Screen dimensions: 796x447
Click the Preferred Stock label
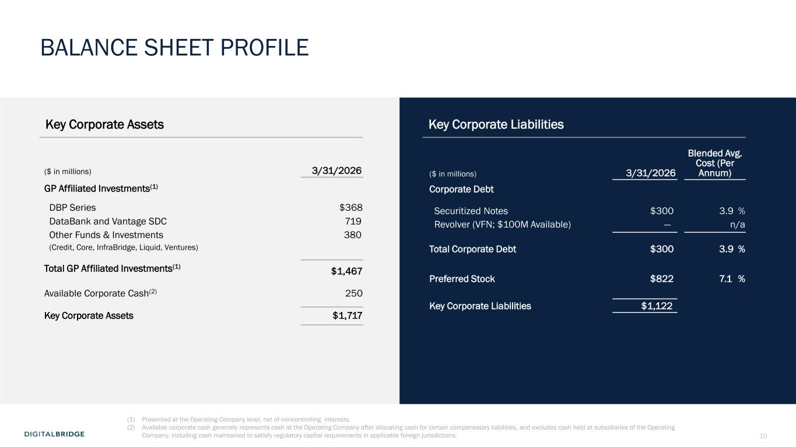click(x=462, y=279)
